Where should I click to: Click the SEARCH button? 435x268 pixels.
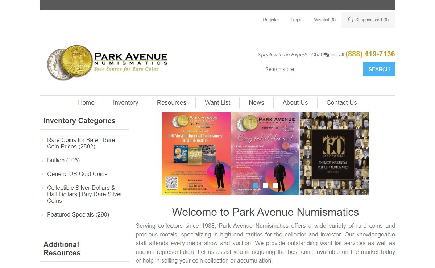click(x=379, y=69)
